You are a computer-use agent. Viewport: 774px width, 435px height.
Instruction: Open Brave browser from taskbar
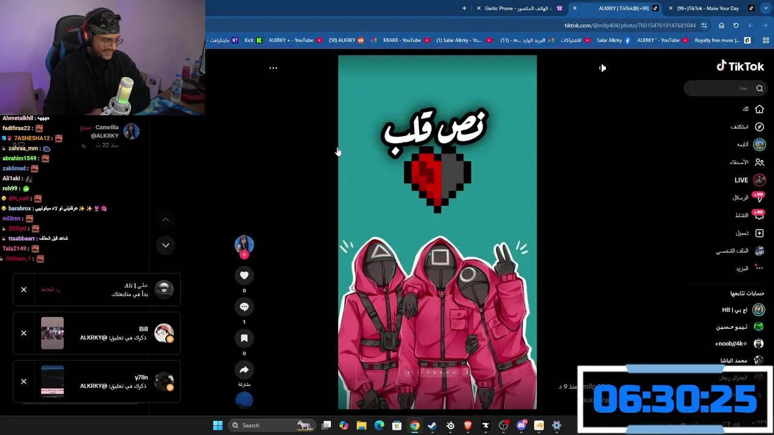[467, 425]
